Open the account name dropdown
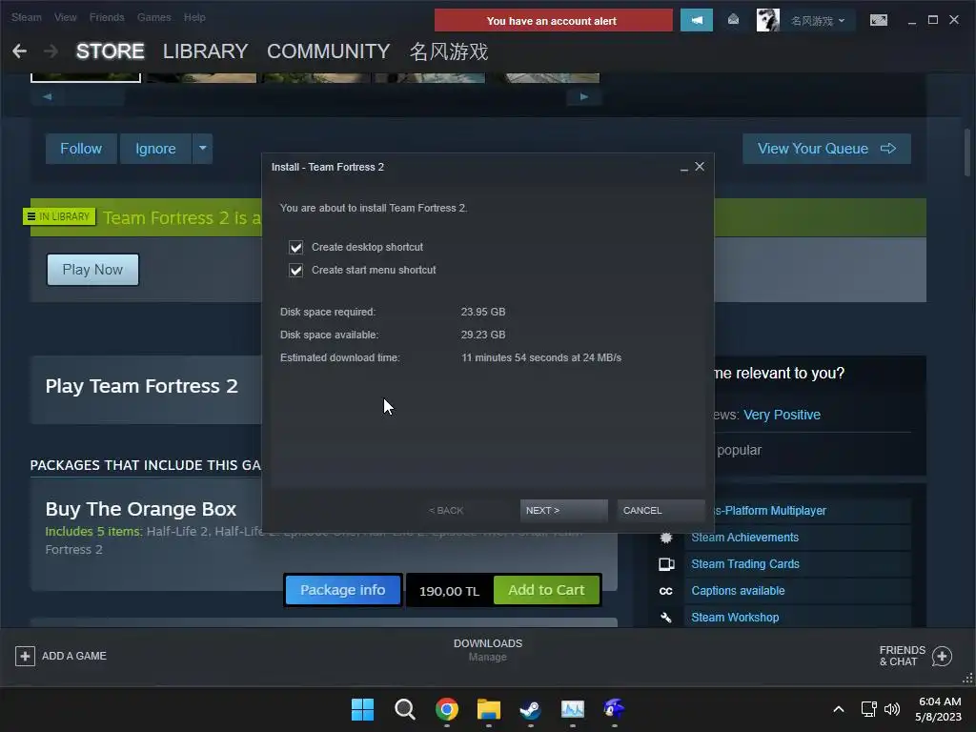The image size is (976, 732). [x=817, y=21]
